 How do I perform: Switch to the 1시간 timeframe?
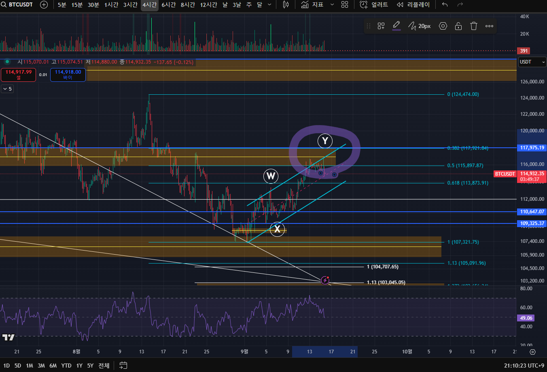111,5
